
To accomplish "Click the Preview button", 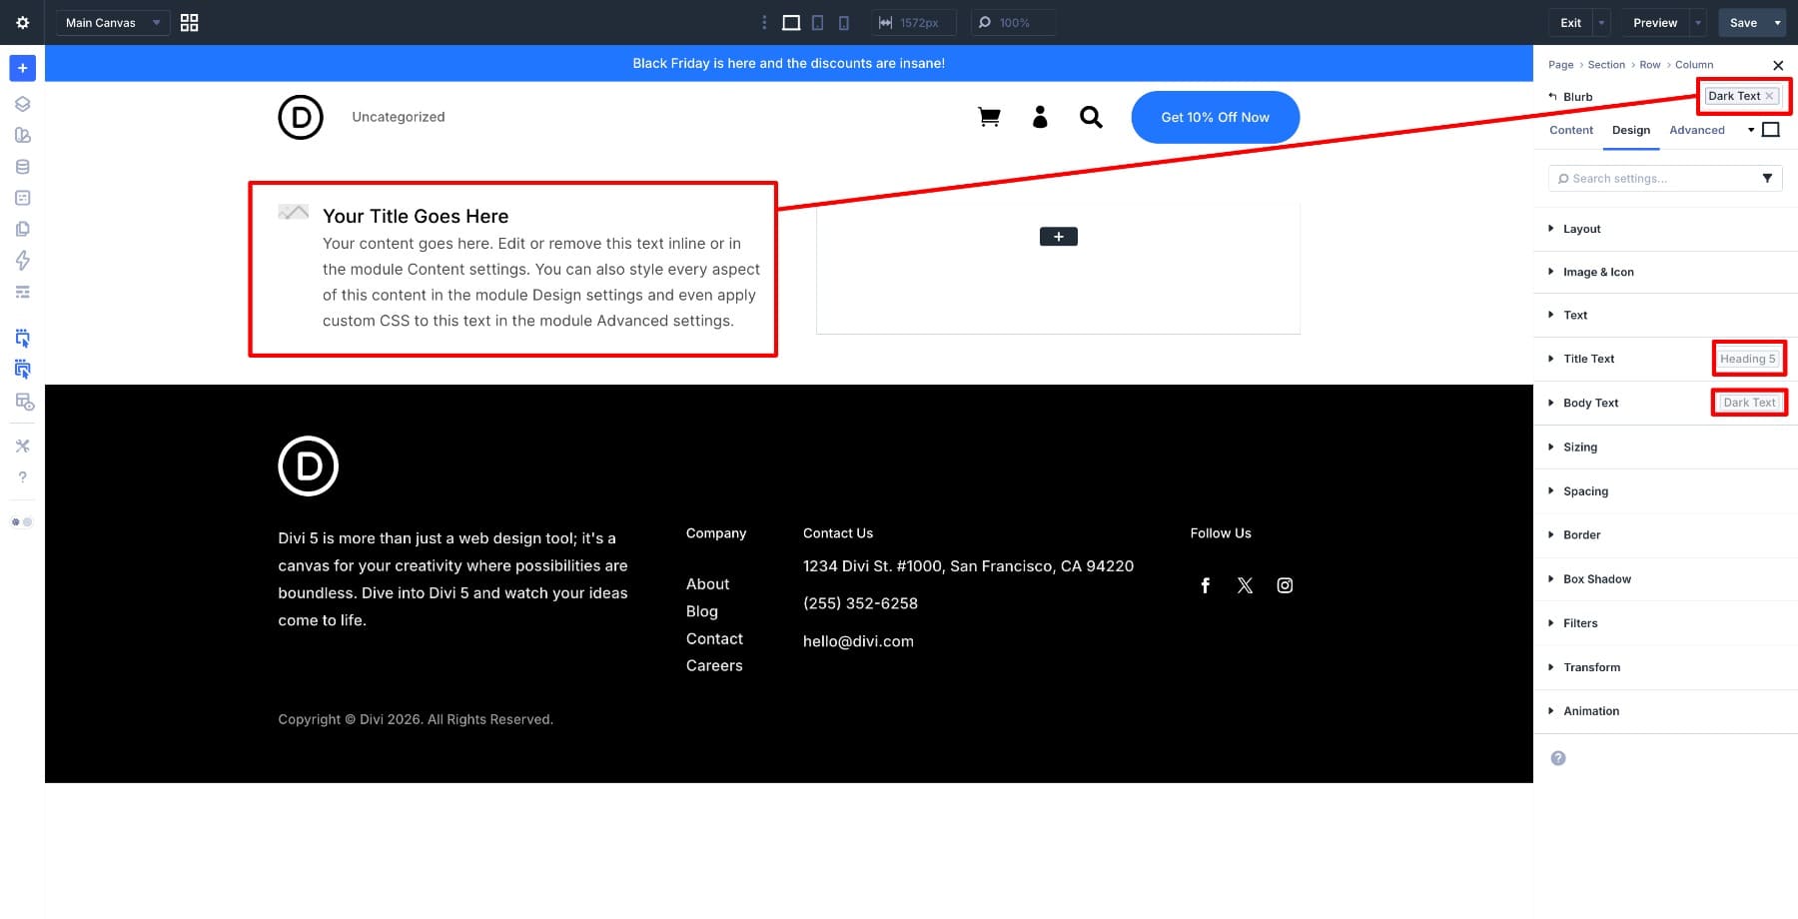I will (x=1654, y=22).
